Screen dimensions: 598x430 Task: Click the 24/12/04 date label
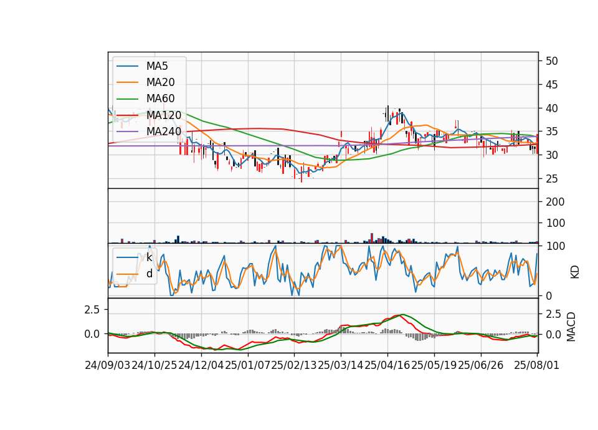[x=201, y=366]
